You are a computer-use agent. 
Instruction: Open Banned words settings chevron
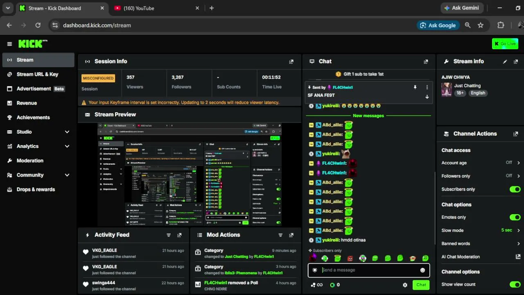[519, 244]
